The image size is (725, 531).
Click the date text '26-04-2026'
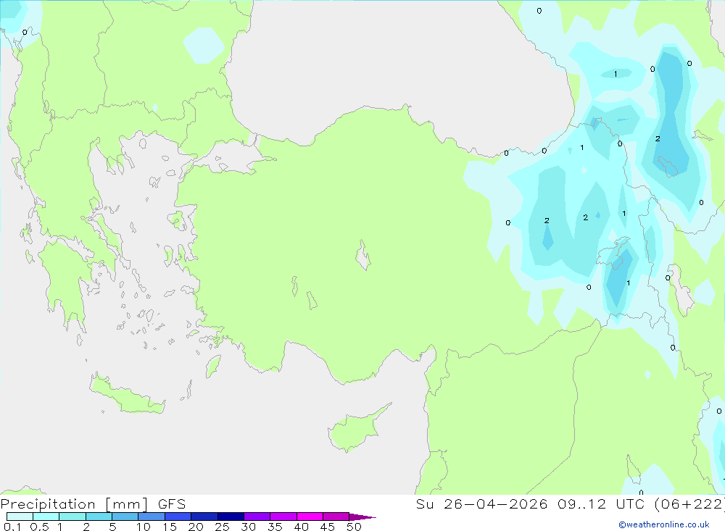(x=495, y=504)
